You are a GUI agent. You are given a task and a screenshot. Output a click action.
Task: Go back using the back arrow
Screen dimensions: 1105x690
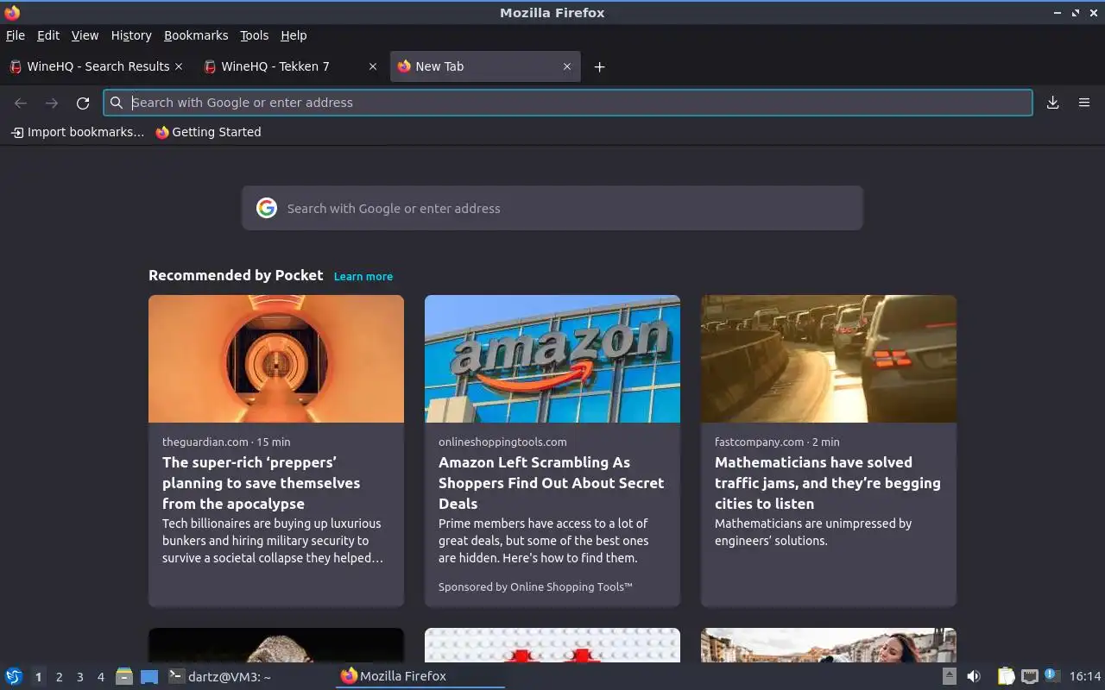coord(21,103)
